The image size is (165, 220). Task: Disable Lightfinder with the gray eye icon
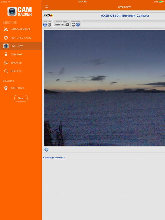point(74,25)
